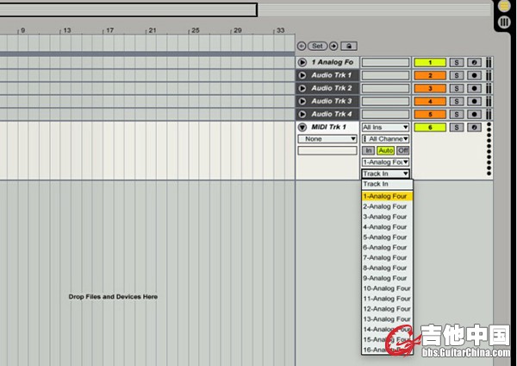
Task: Set monitor mode to Off
Action: coord(402,150)
